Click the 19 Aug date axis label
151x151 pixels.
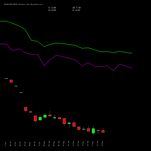pyautogui.click(x=102, y=144)
